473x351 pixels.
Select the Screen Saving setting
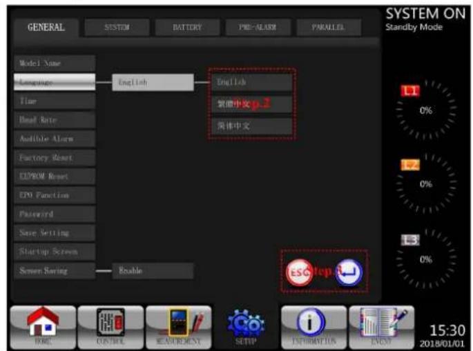55,270
